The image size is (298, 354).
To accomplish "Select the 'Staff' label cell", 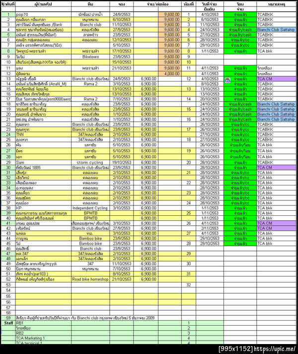I will pyautogui.click(x=8, y=323).
